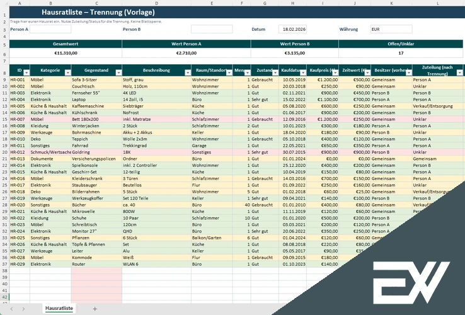Open the Kaufdatum column filter dropdown
Image resolution: width=465 pixels, height=315 pixels.
pos(303,72)
